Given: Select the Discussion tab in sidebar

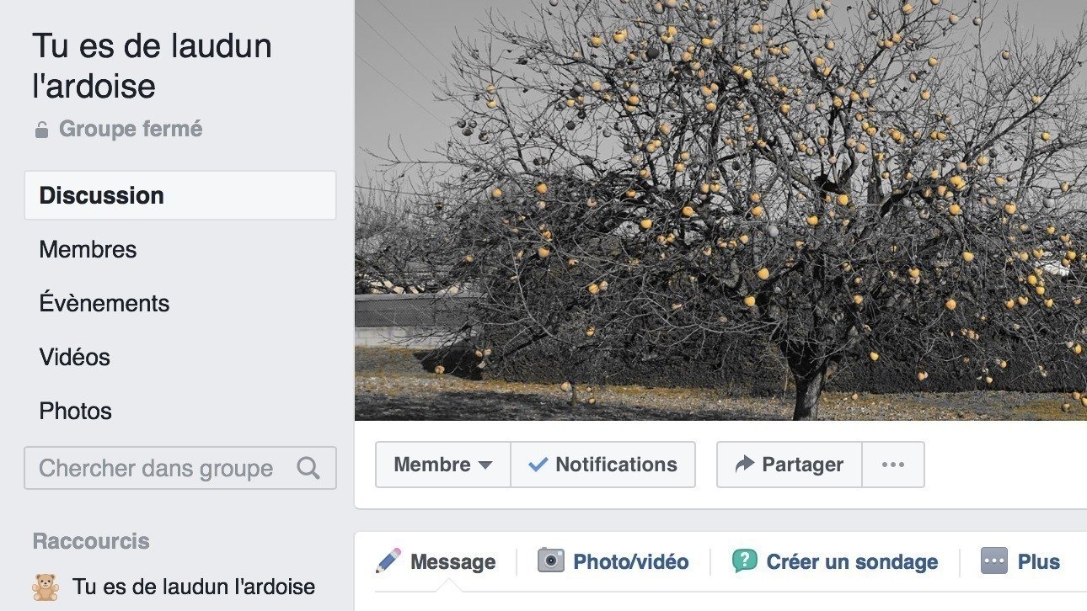Looking at the screenshot, I should 180,195.
